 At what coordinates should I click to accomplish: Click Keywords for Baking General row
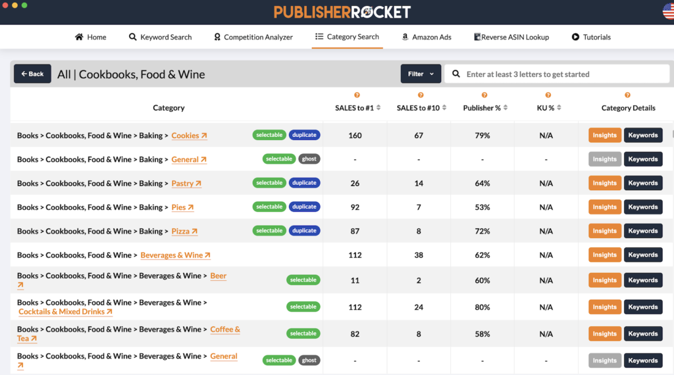[643, 159]
